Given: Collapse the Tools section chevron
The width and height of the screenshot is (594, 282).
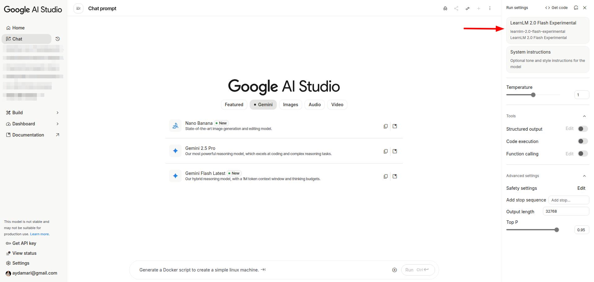Looking at the screenshot, I should (x=584, y=116).
